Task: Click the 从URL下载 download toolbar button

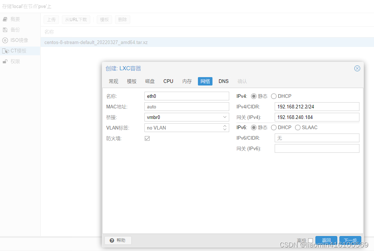Action: [x=76, y=20]
